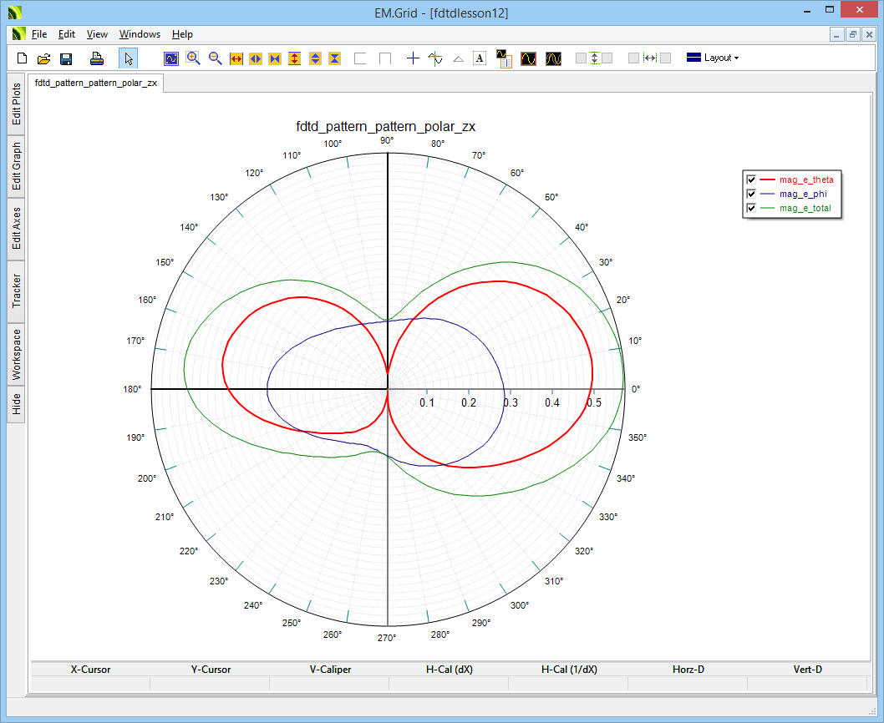
Task: Click the zoom in magnifier icon
Action: [x=193, y=58]
